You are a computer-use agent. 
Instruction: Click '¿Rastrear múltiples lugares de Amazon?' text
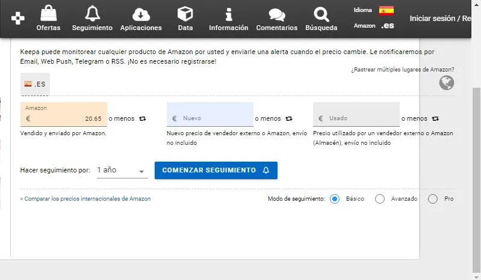click(403, 70)
